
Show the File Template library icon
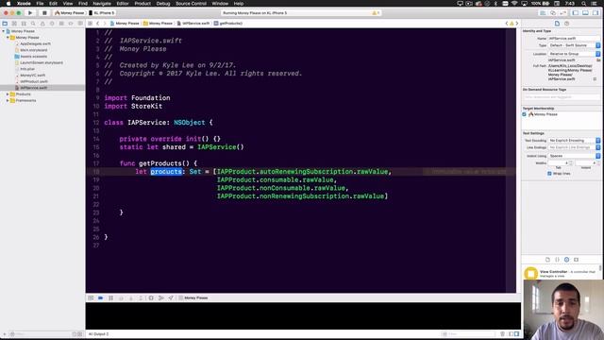(x=547, y=260)
